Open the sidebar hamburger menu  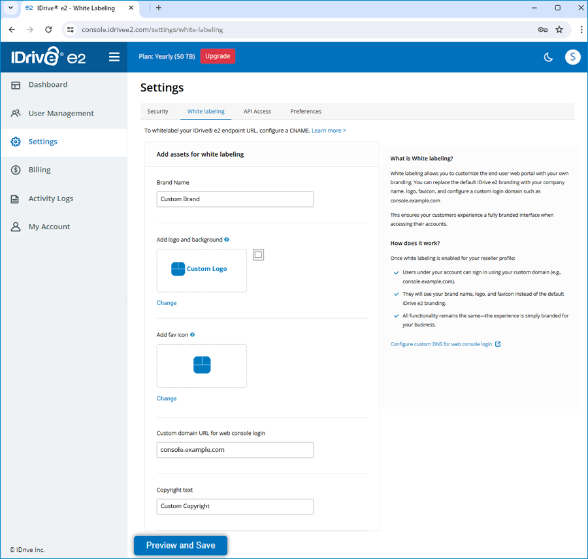[114, 57]
